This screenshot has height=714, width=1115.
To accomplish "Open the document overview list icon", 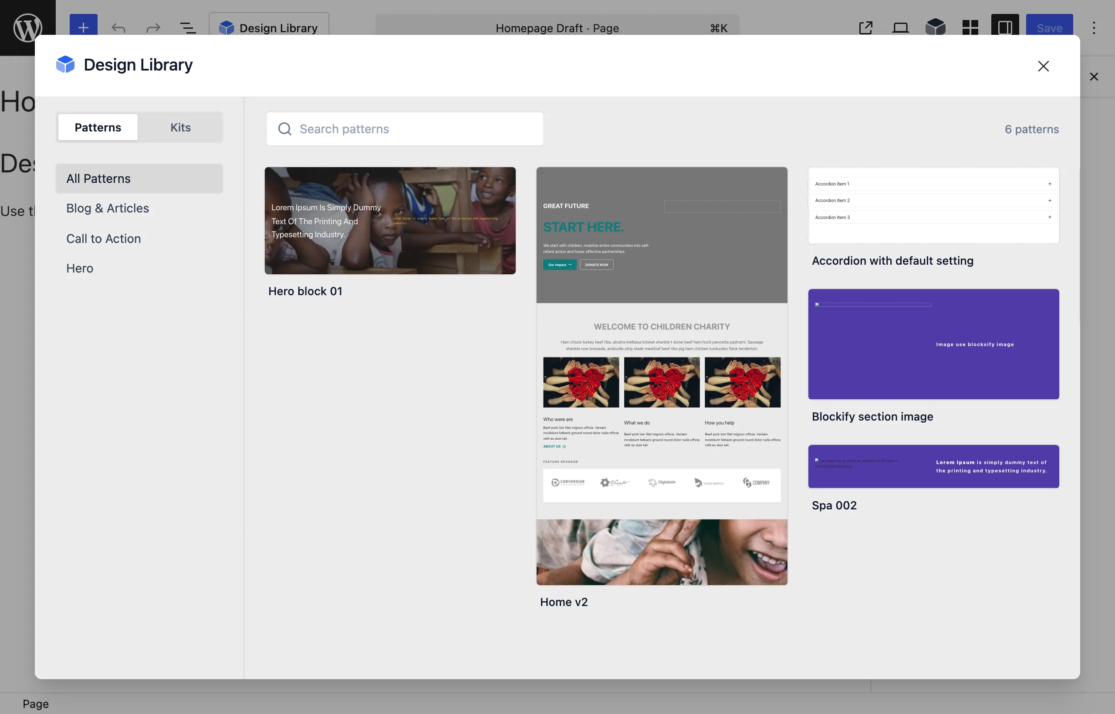I will 188,28.
